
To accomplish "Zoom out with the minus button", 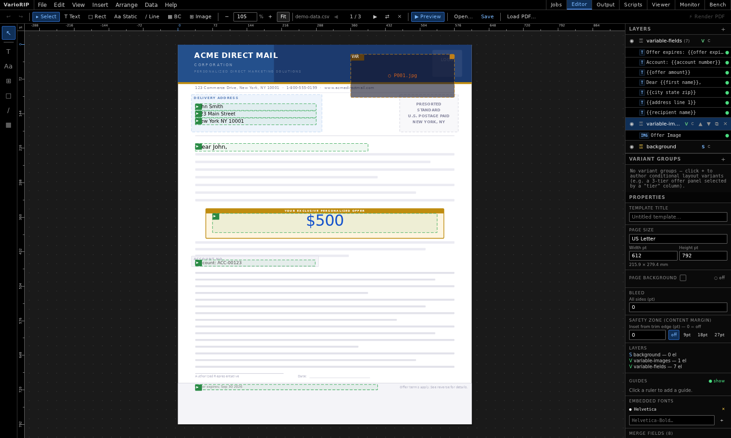I will pyautogui.click(x=227, y=17).
